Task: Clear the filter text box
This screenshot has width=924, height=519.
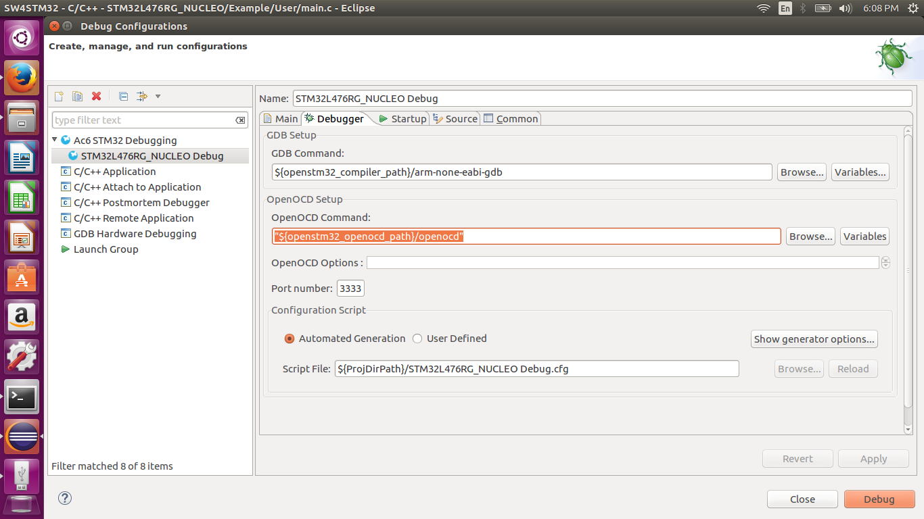Action: tap(240, 120)
